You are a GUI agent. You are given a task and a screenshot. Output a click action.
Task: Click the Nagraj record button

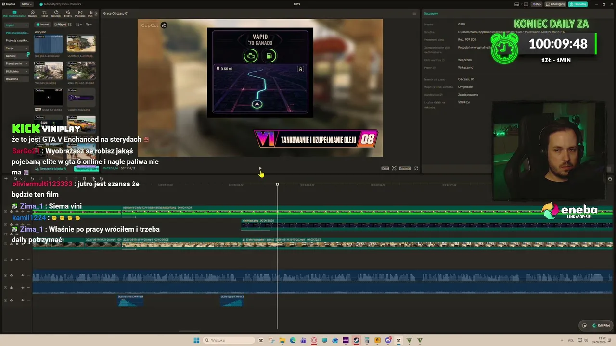pyautogui.click(x=61, y=25)
